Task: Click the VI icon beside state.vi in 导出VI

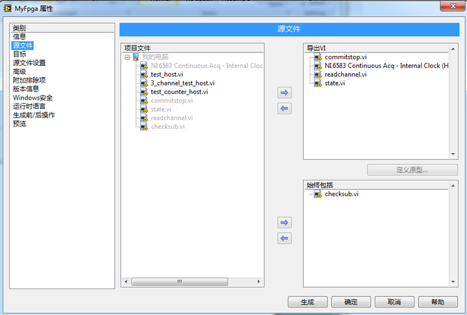Action: (318, 83)
